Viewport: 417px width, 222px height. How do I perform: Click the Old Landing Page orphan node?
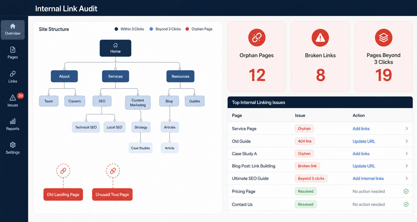(63, 195)
